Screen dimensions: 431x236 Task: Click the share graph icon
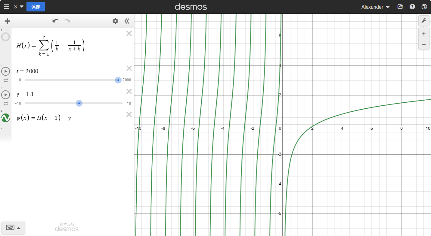click(400, 7)
